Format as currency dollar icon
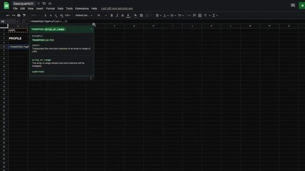The width and height of the screenshot is (305, 171). pyautogui.click(x=45, y=15)
